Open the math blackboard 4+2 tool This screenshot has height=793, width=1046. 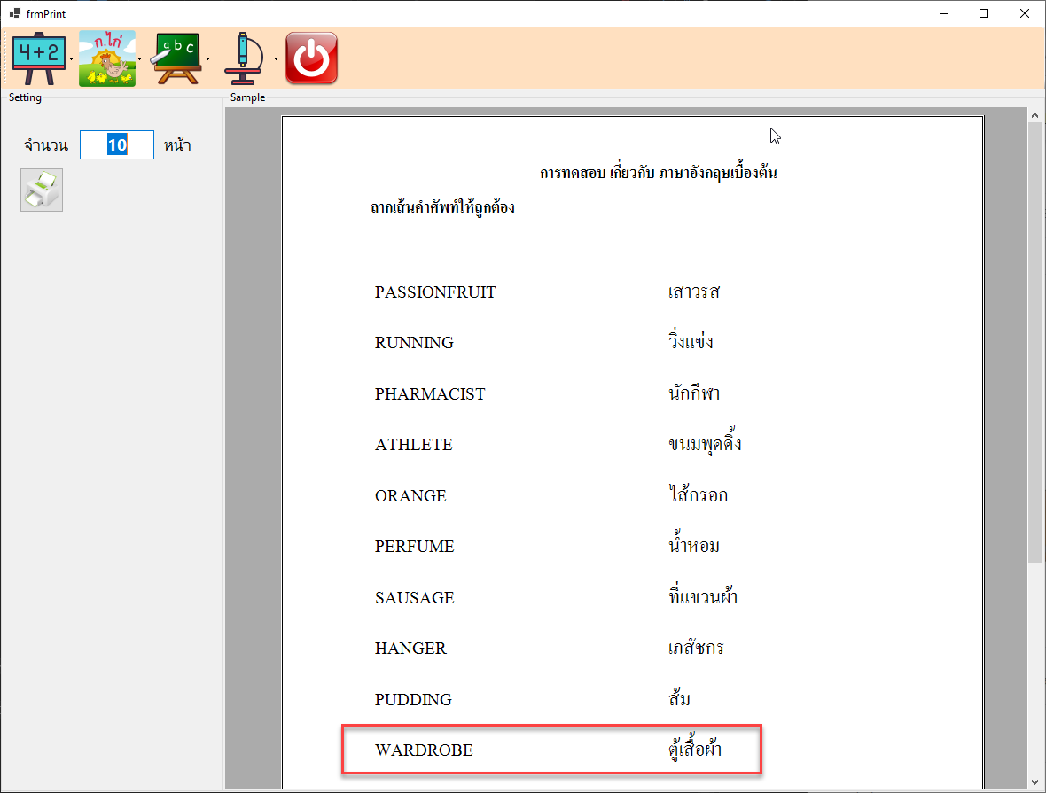point(39,58)
